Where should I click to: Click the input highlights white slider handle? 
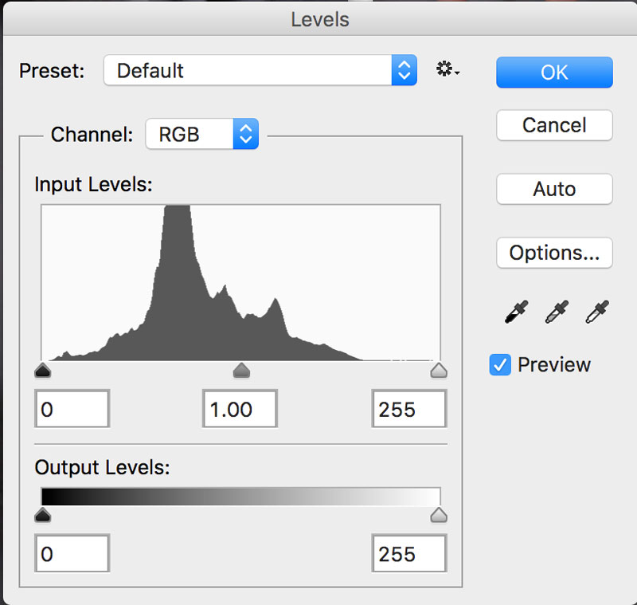439,371
